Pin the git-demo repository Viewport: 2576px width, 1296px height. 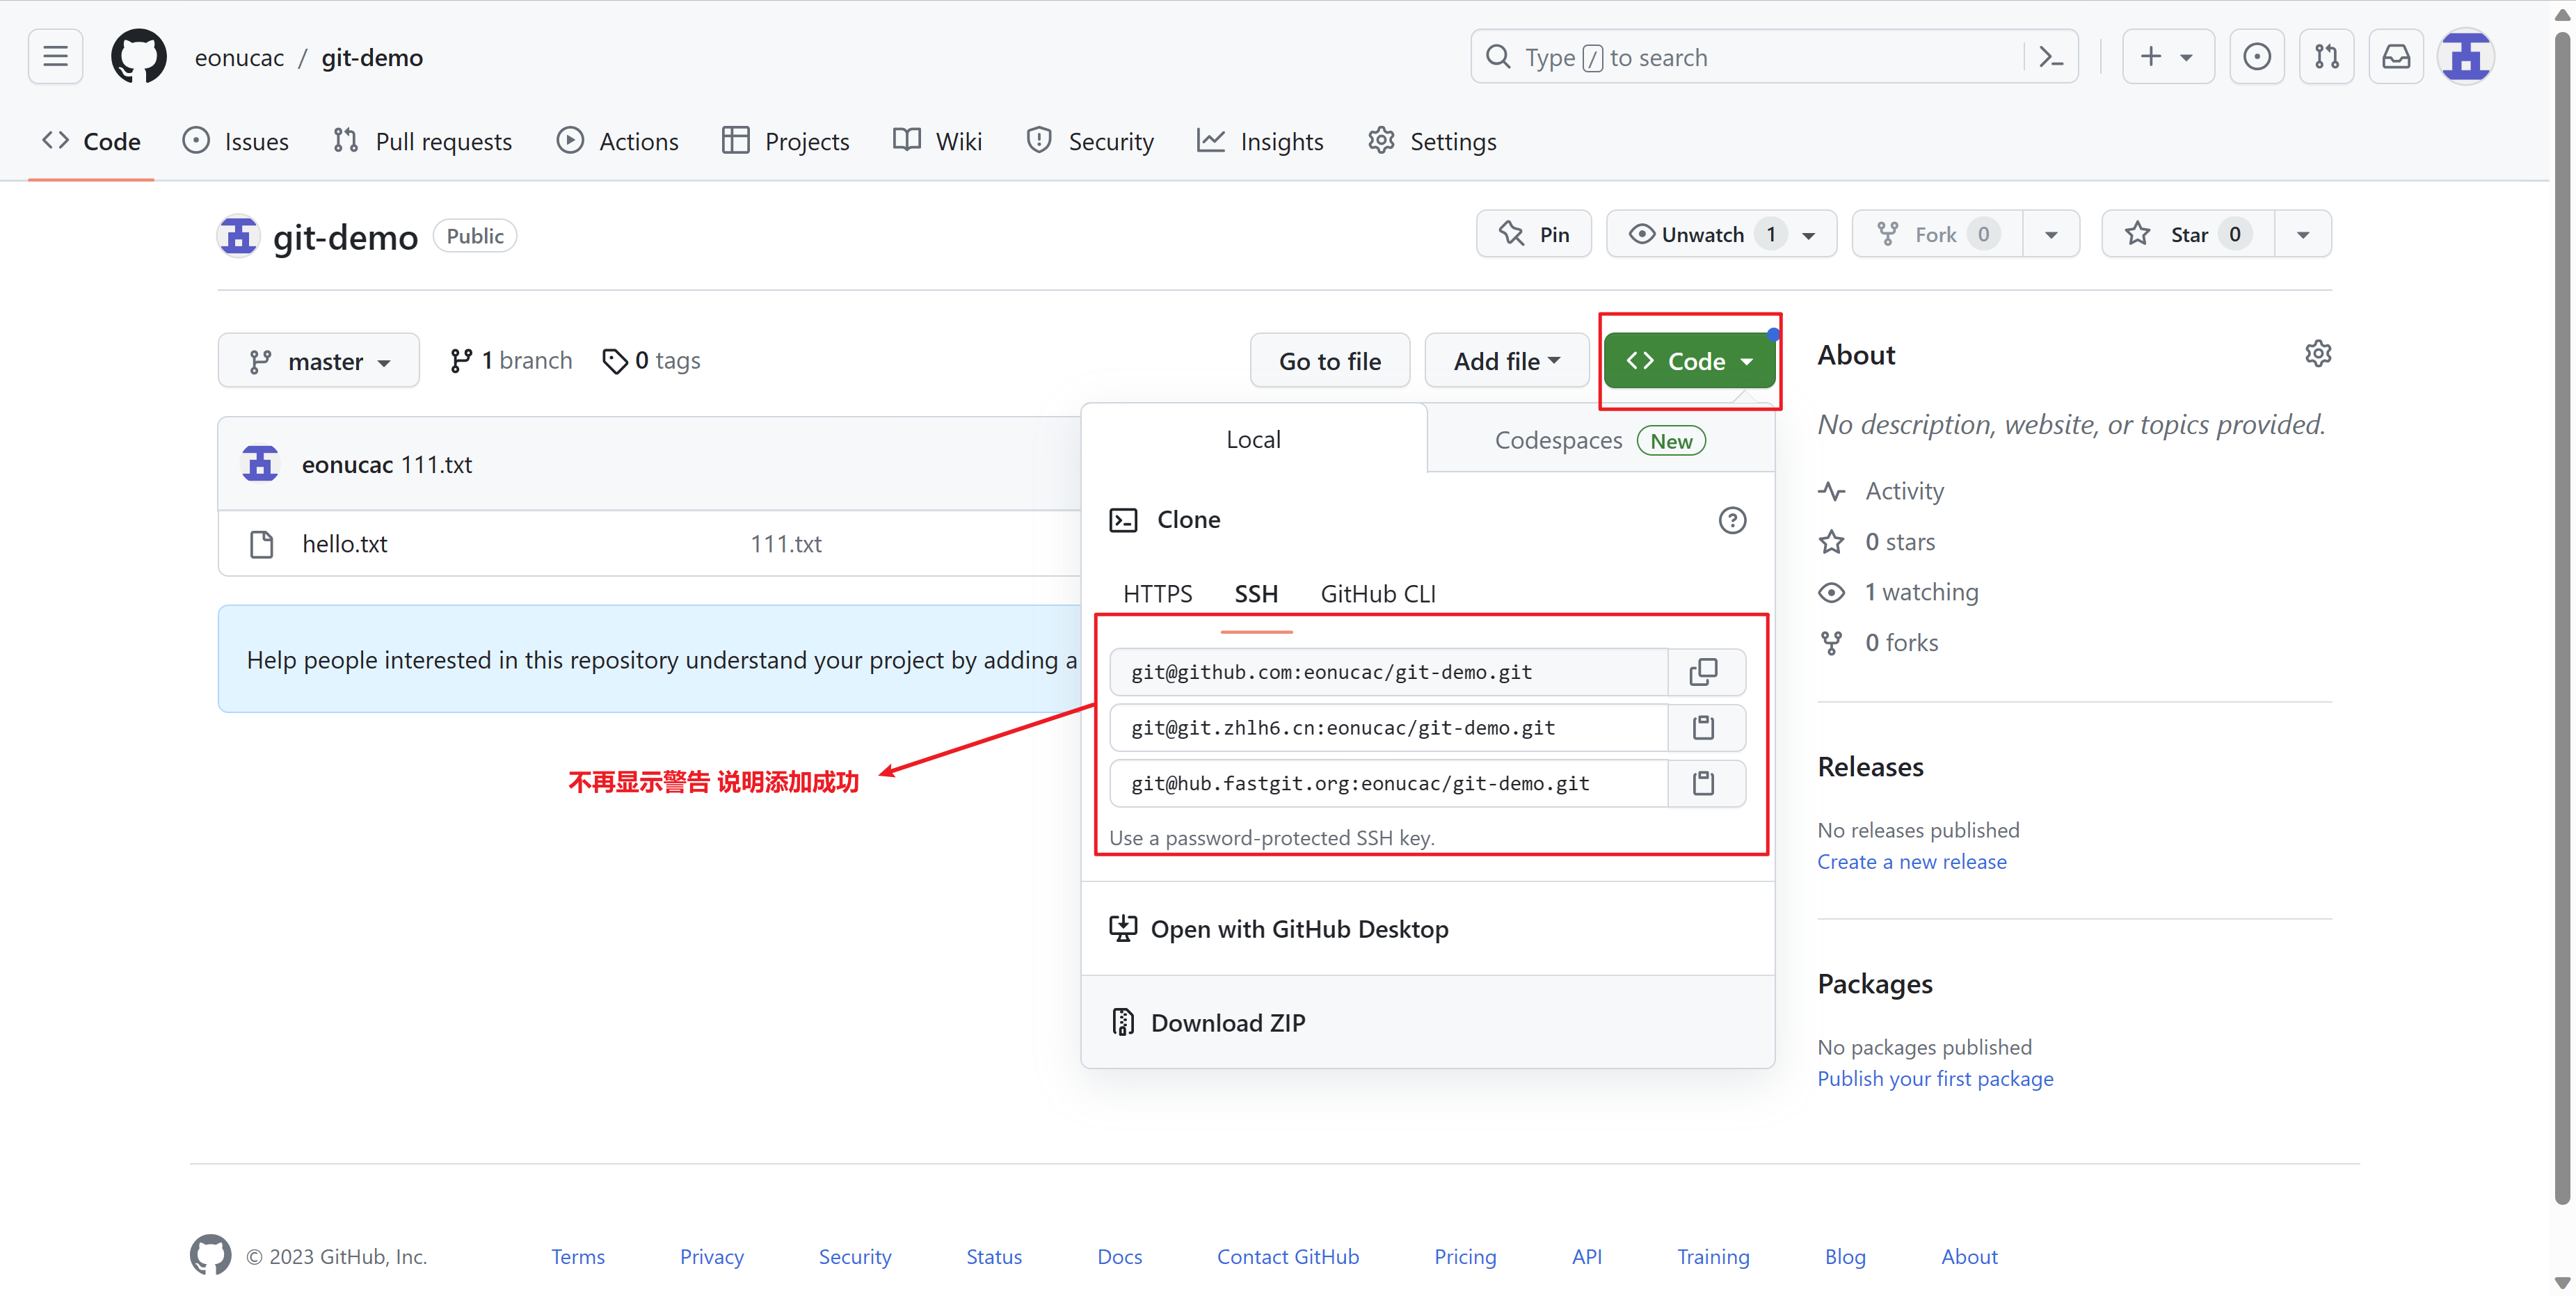1533,234
